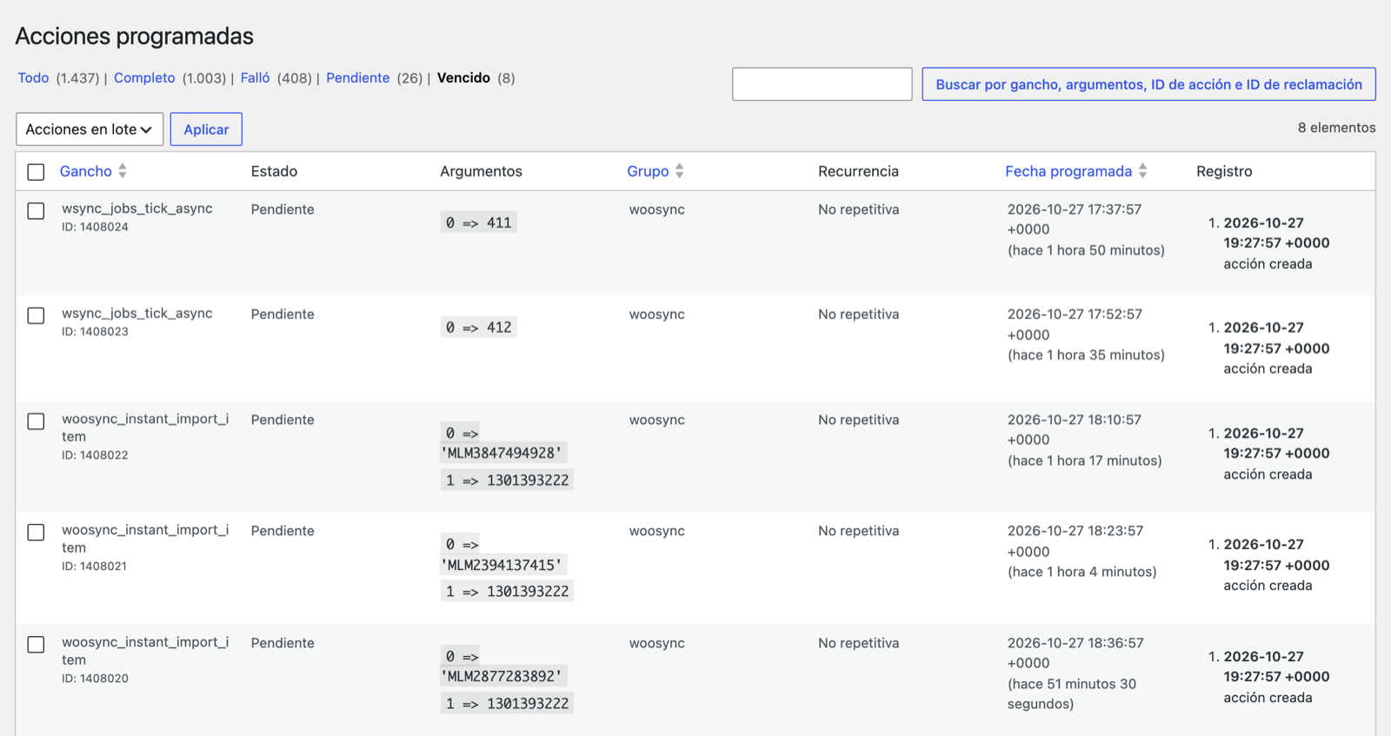Viewport: 1391px width, 736px height.
Task: Click the Recurrencia column header
Action: [858, 171]
